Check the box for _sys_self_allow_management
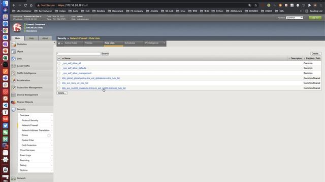Image resolution: width=325 pixels, height=182 pixels. pos(59,73)
